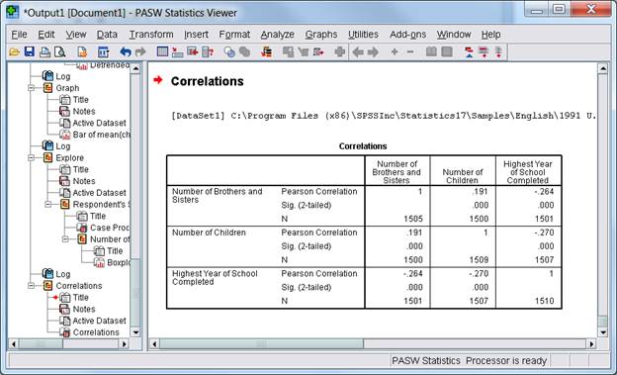The height and width of the screenshot is (375, 617).
Task: Promote outline item with left arrow
Action: coord(358,51)
